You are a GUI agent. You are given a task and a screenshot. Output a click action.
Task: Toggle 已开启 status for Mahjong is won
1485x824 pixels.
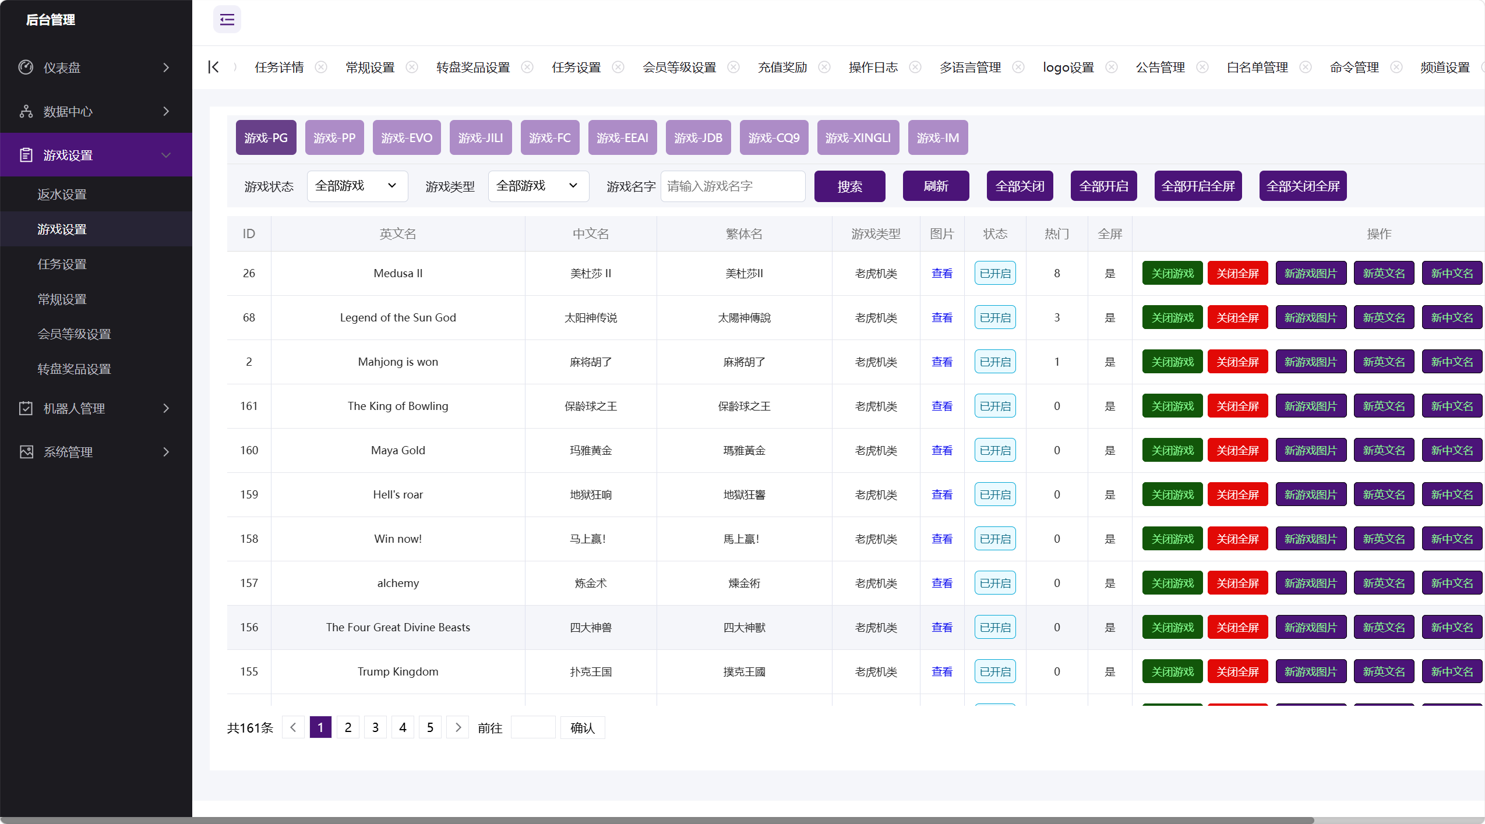[995, 362]
